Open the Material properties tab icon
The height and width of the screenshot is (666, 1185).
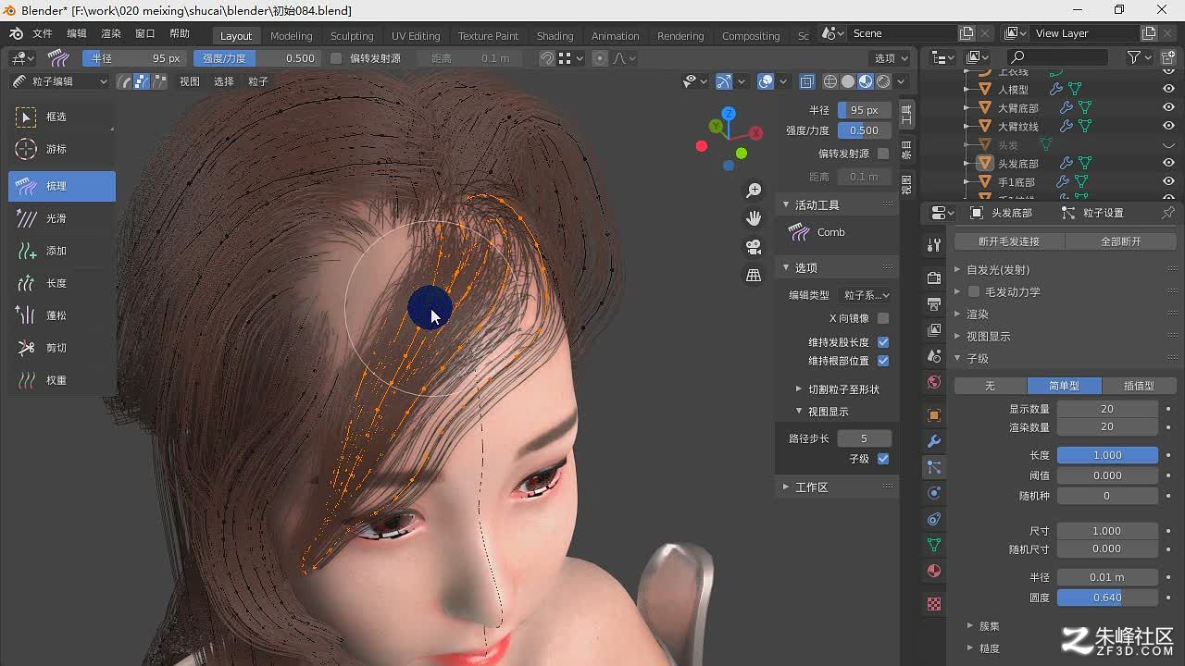coord(934,571)
